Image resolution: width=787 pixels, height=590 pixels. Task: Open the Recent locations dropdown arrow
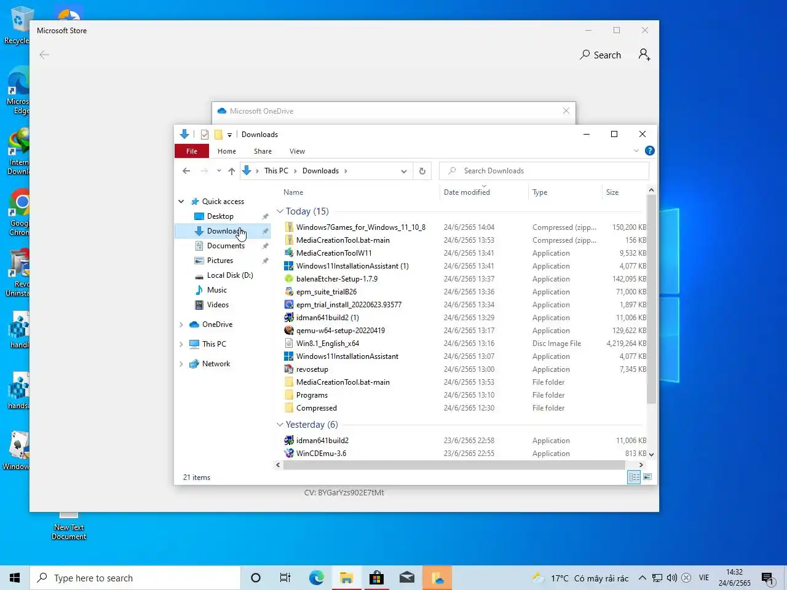pos(219,171)
